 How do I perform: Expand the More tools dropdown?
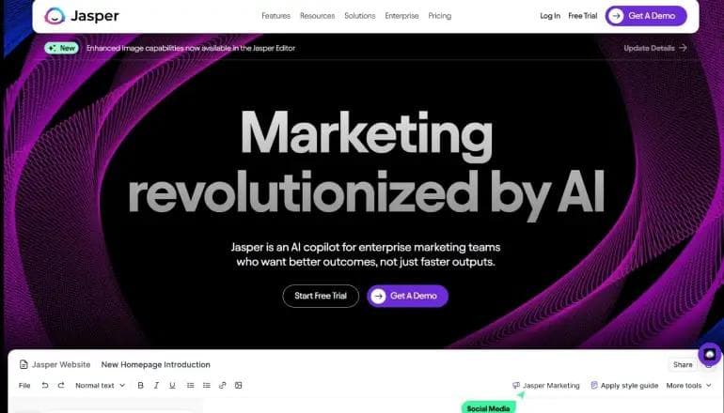click(x=688, y=386)
